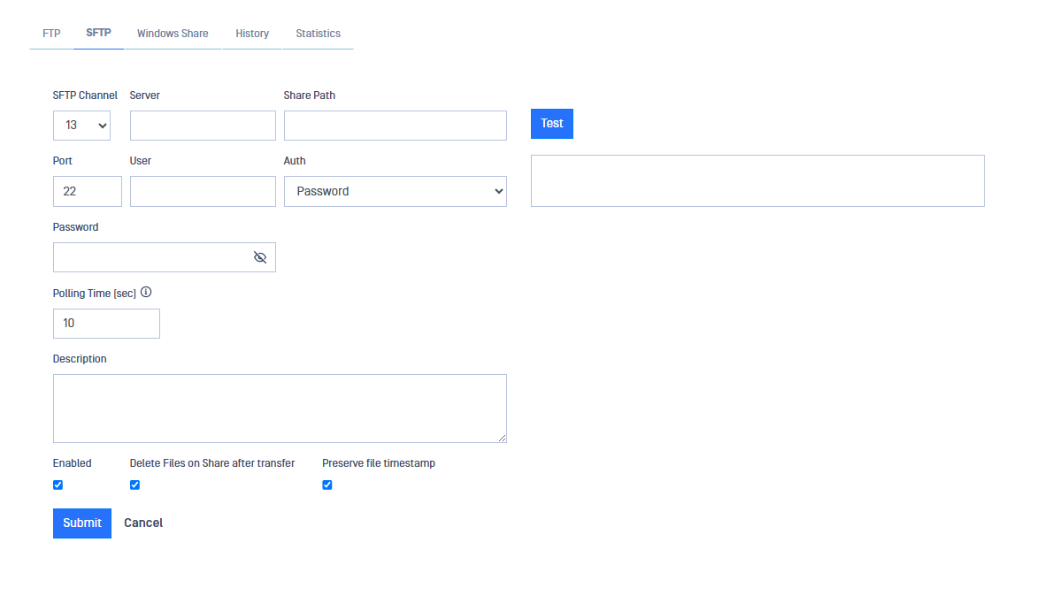The width and height of the screenshot is (1037, 611).
Task: Switch to the FTP tab
Action: pos(51,33)
